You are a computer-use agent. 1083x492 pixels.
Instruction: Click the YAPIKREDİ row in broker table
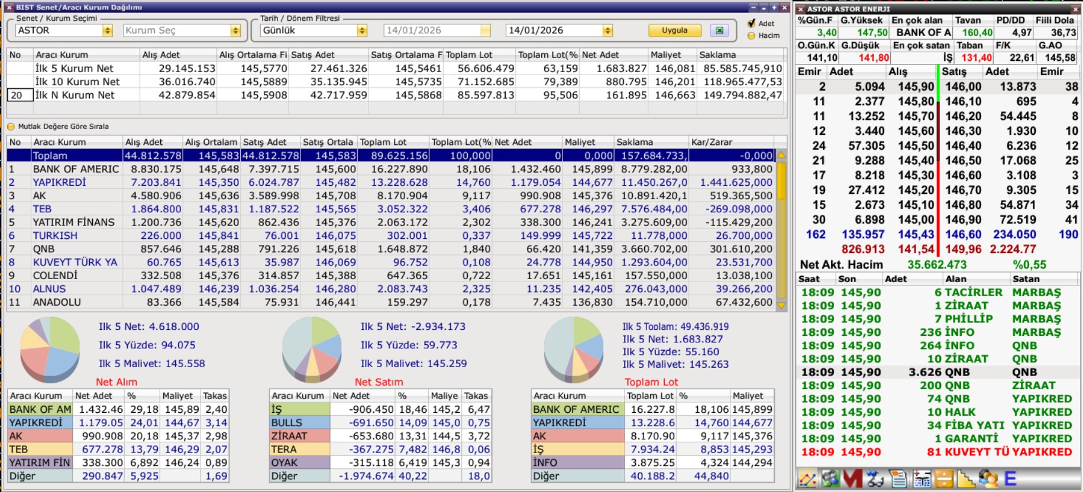tap(59, 182)
